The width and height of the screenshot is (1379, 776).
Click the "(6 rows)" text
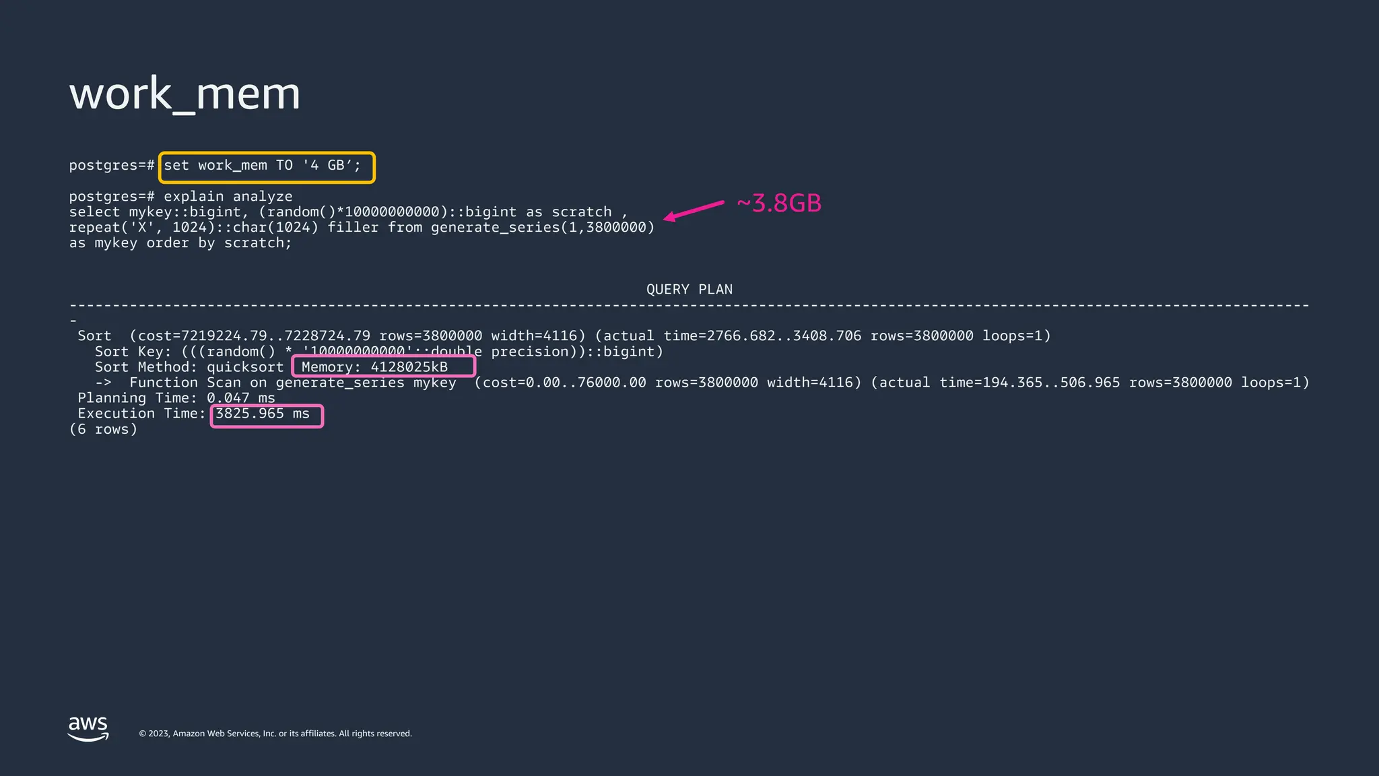tap(103, 429)
